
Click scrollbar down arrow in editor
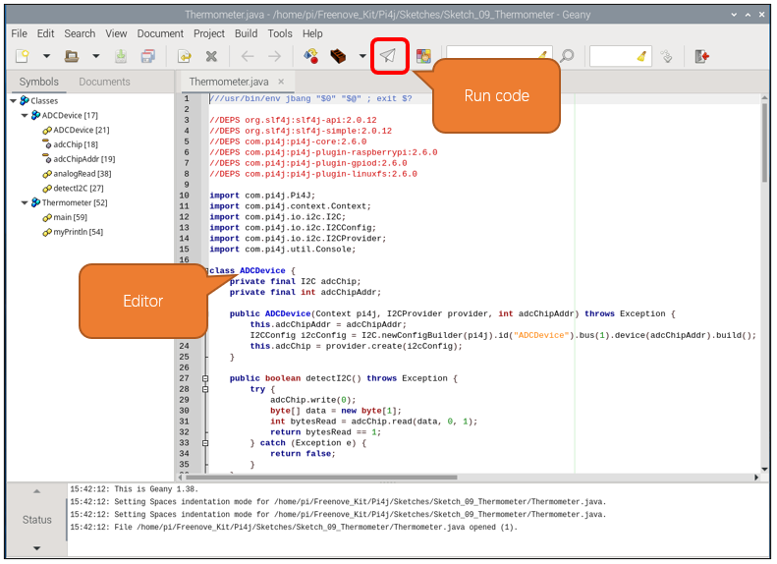[764, 469]
